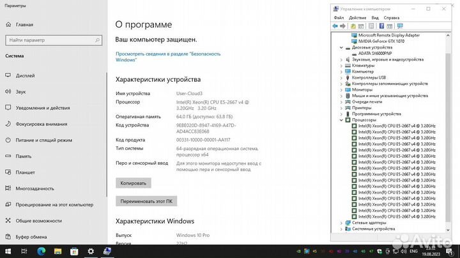
Task: Open the Windows Start menu
Action: [x=8, y=251]
